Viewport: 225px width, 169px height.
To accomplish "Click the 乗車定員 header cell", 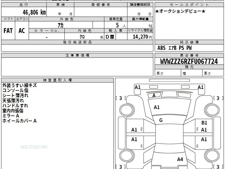I will pyautogui.click(x=116, y=19).
